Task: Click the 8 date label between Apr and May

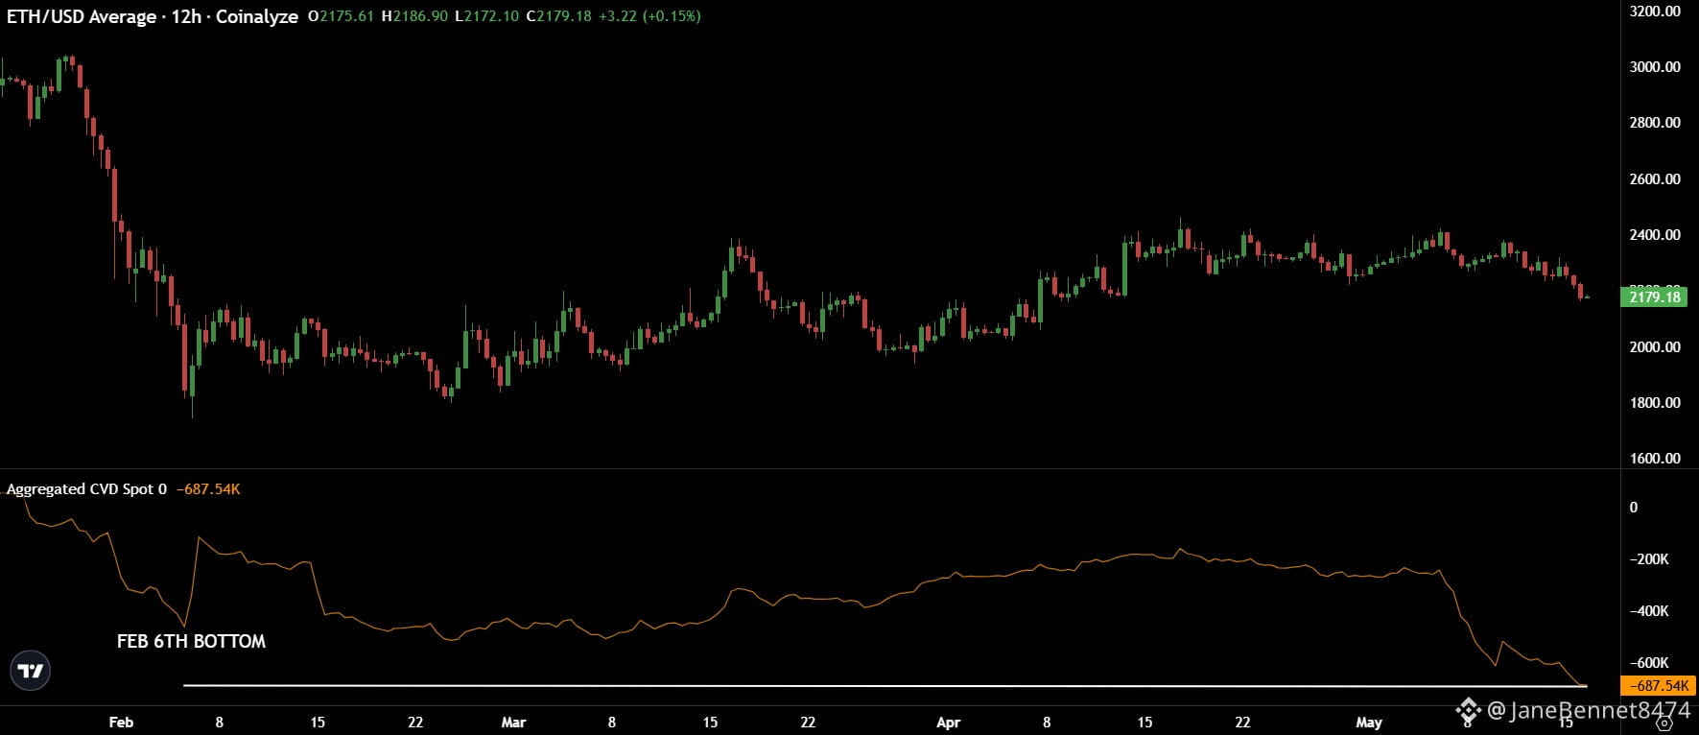Action: tap(1047, 722)
